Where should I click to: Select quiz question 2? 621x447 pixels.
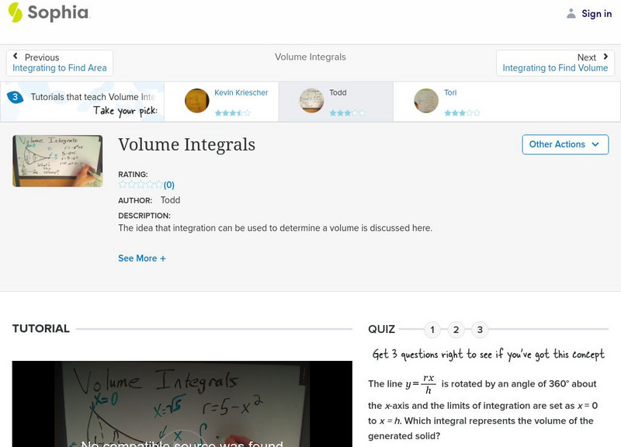(x=456, y=330)
